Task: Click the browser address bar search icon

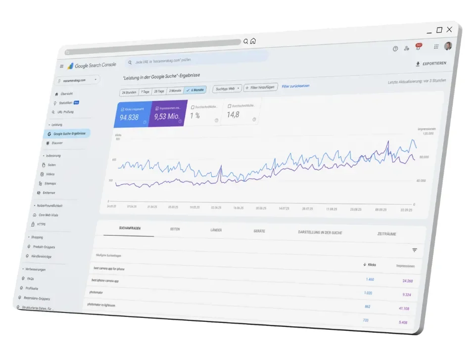Action: pyautogui.click(x=246, y=42)
